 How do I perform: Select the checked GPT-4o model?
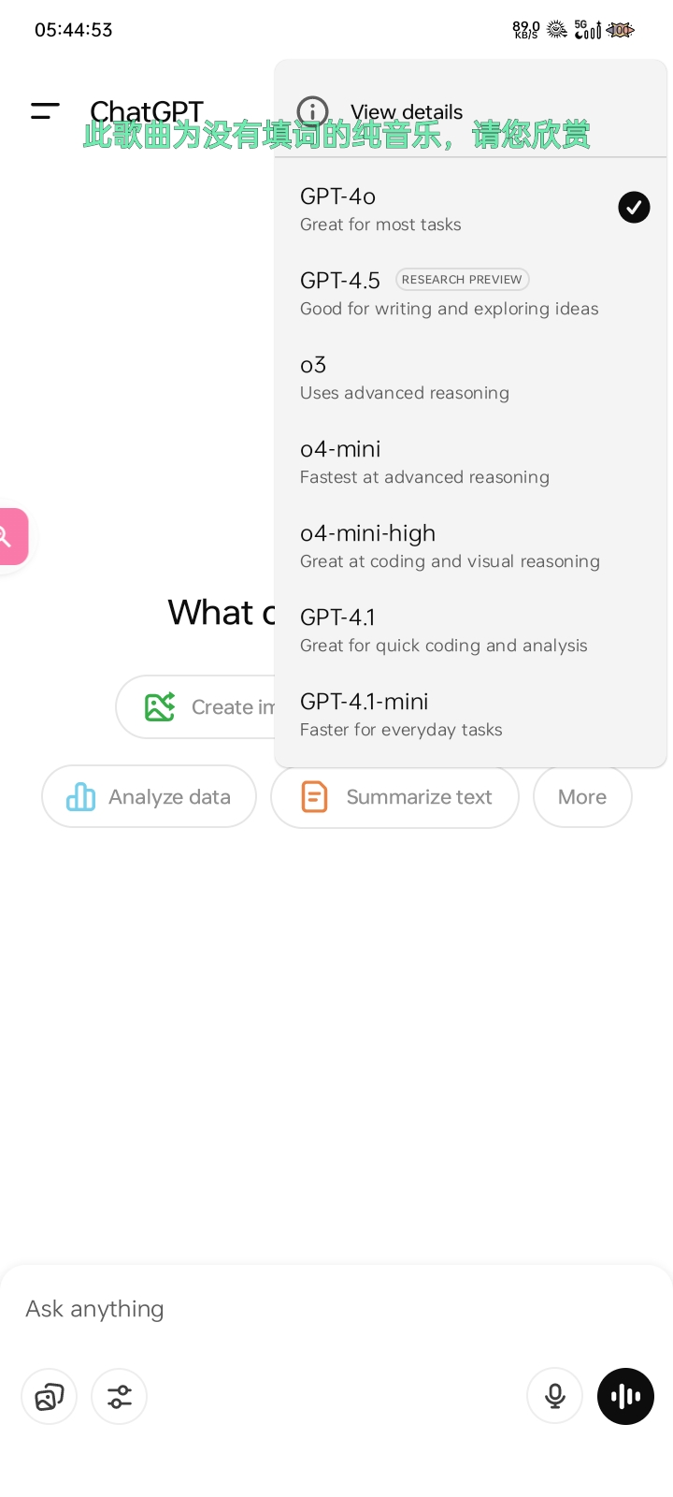point(471,210)
